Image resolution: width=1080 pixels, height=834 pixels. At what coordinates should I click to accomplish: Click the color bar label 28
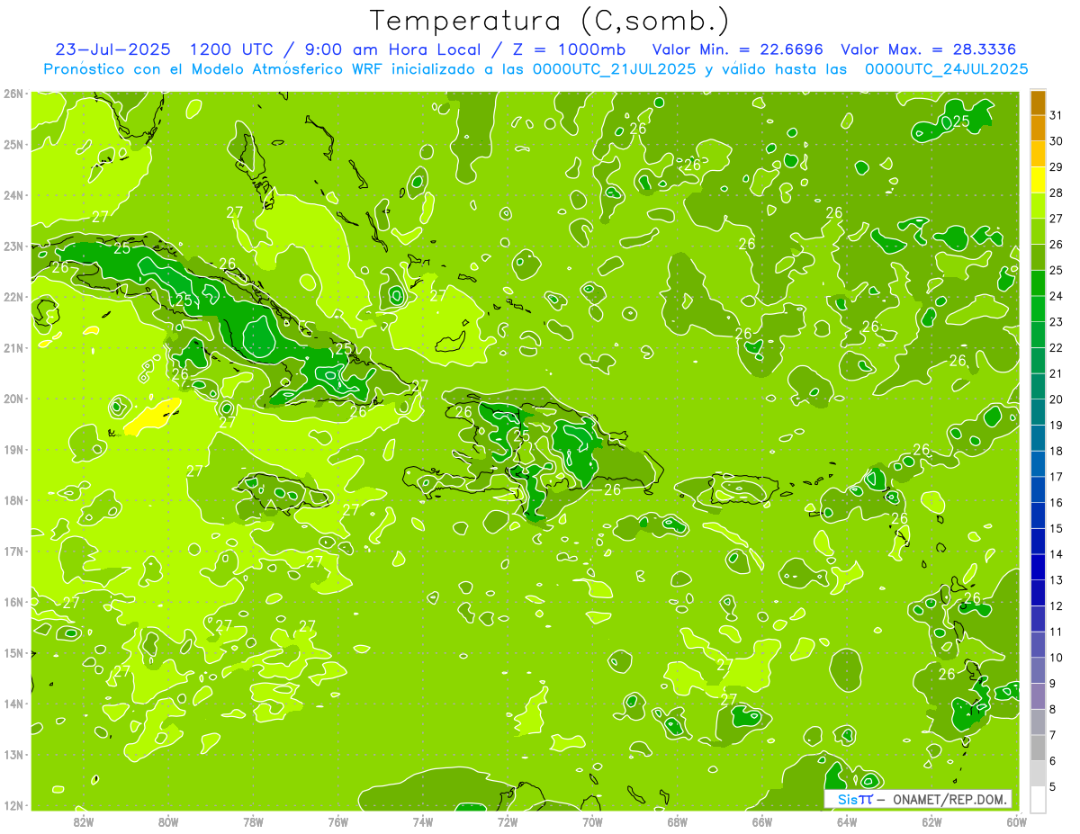[x=1057, y=193]
